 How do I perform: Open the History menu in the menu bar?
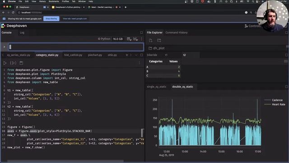[42, 1]
